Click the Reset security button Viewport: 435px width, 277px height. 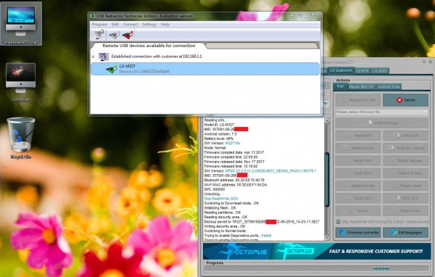[358, 186]
